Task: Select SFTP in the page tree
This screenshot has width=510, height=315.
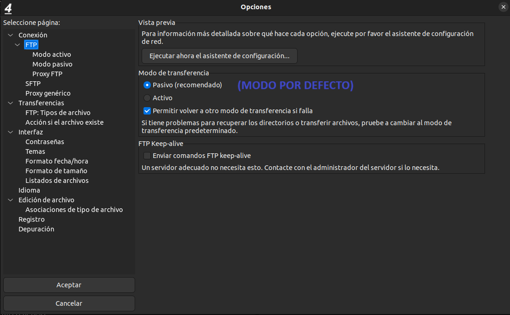Action: (x=33, y=84)
